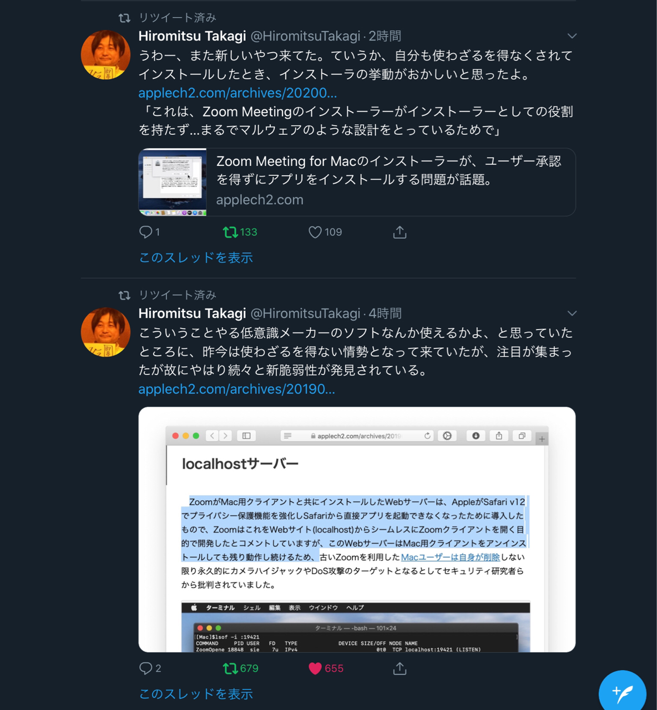Open the applech2.com/archives/20200... link
The height and width of the screenshot is (710, 657).
(237, 93)
